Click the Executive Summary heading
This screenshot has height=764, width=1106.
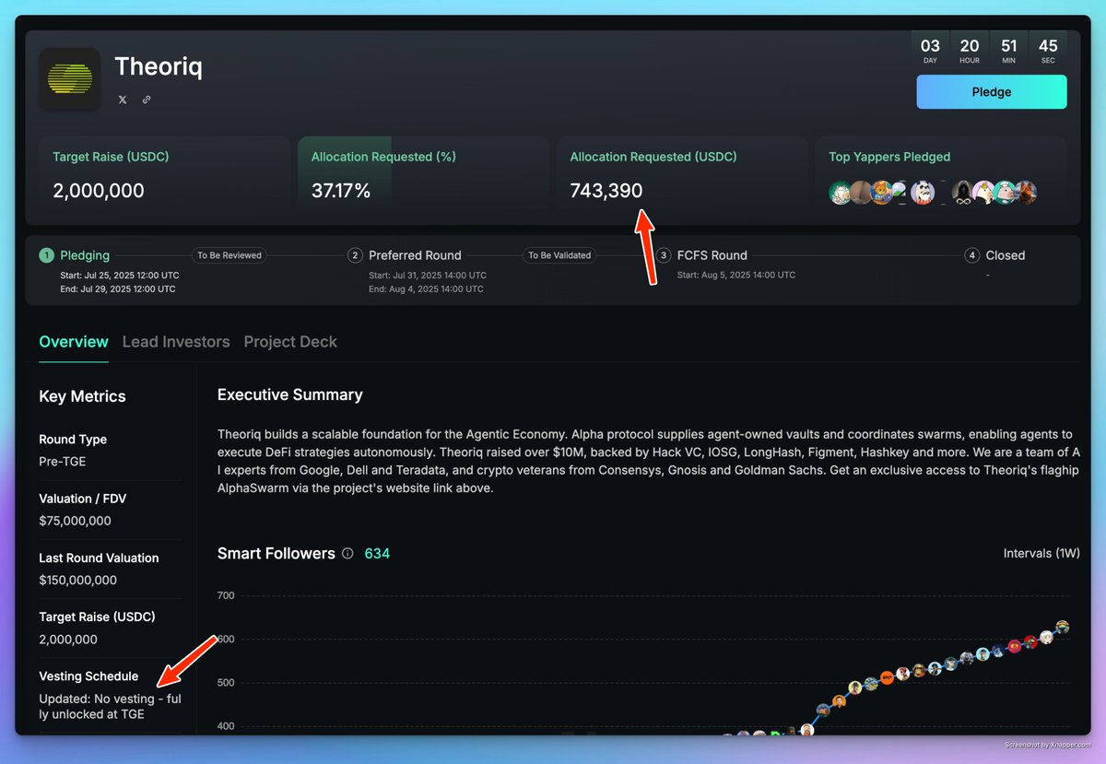(290, 394)
